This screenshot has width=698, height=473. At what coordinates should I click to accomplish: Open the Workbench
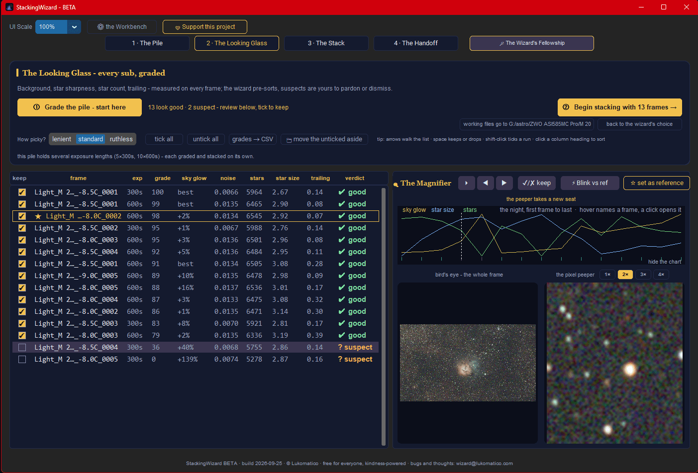coord(122,27)
